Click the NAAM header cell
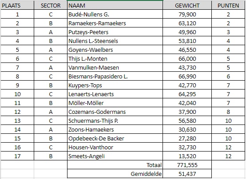This screenshot has width=246, height=179. pyautogui.click(x=115, y=5)
